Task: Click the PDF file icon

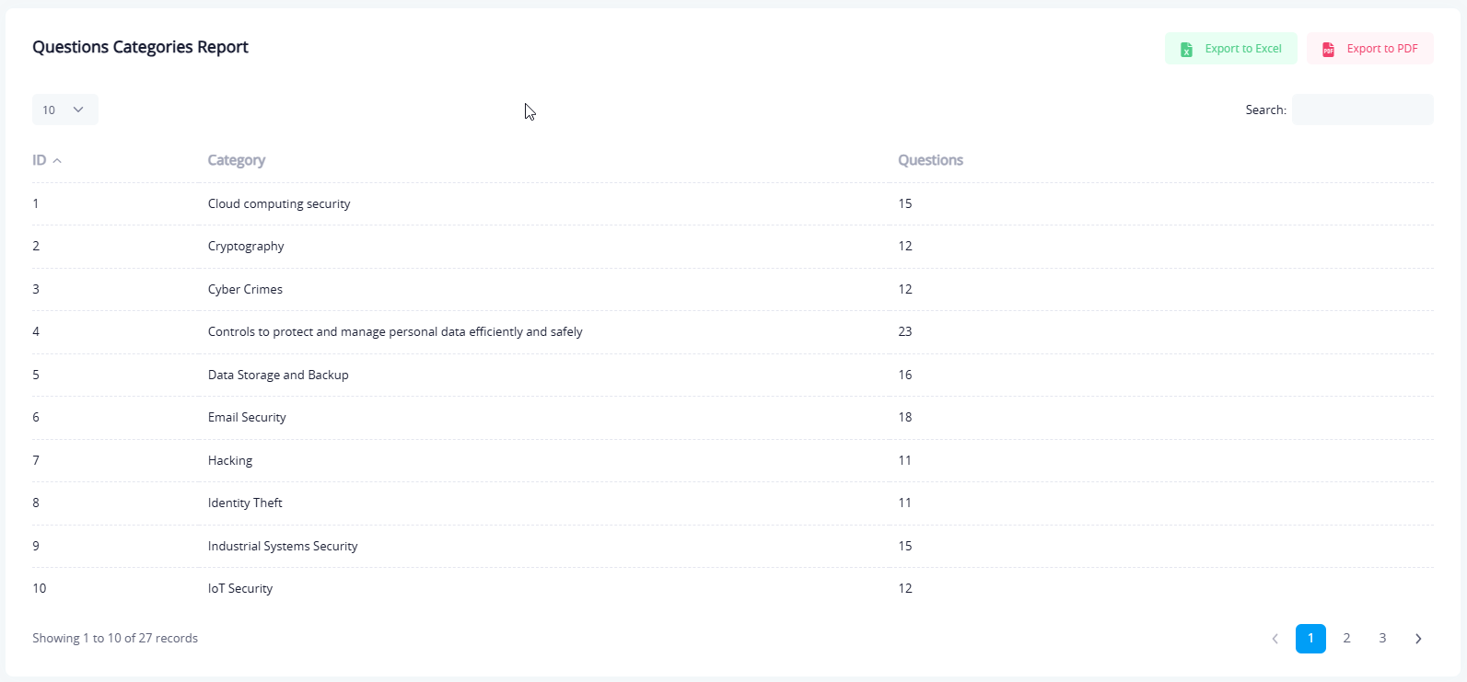Action: (1328, 50)
